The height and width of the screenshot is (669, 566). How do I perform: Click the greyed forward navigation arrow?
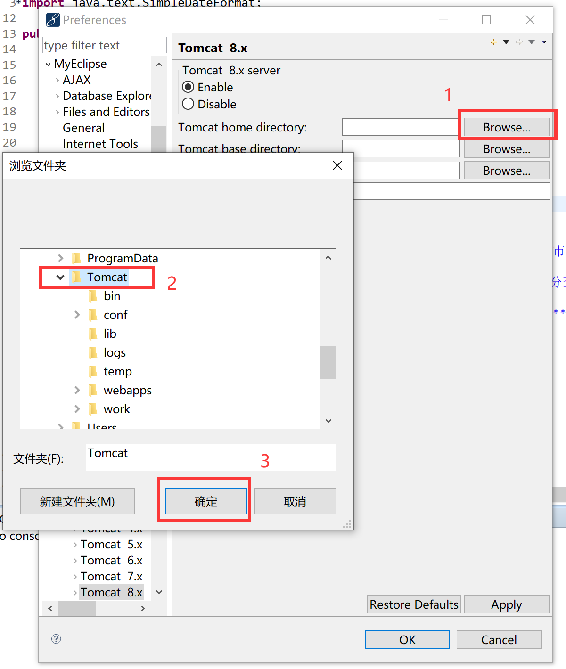(x=519, y=42)
